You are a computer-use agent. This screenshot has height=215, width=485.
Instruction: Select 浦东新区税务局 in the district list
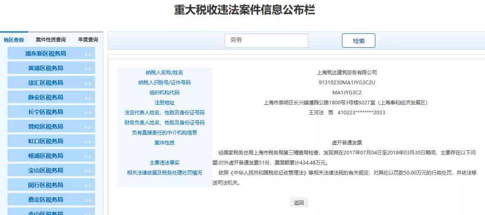[x=45, y=54]
